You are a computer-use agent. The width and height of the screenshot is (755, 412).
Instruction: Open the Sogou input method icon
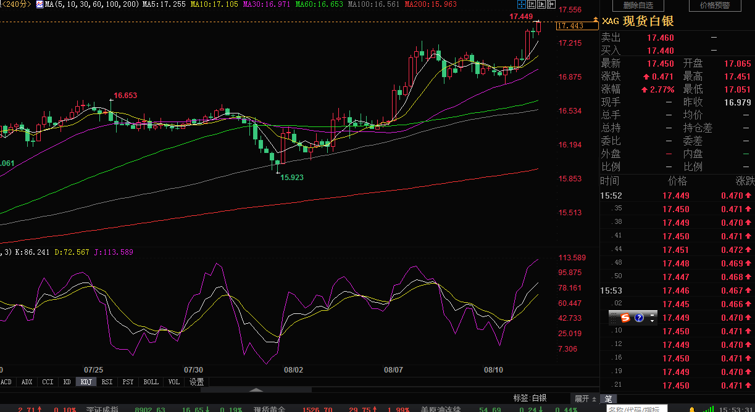coord(625,318)
